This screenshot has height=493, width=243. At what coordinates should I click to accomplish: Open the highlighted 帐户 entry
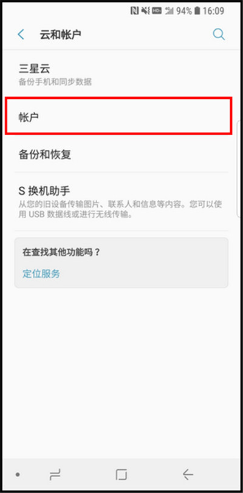pyautogui.click(x=118, y=116)
